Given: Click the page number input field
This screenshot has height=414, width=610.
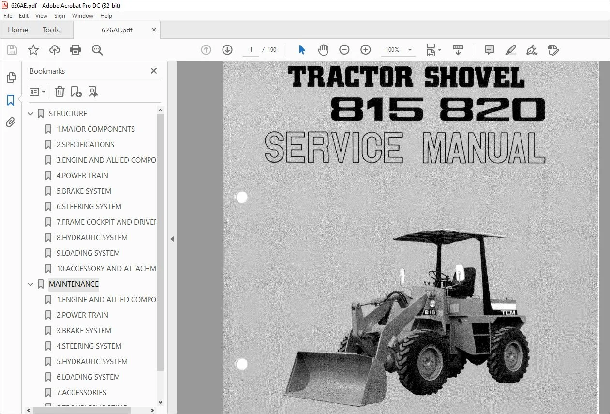Looking at the screenshot, I should 251,50.
